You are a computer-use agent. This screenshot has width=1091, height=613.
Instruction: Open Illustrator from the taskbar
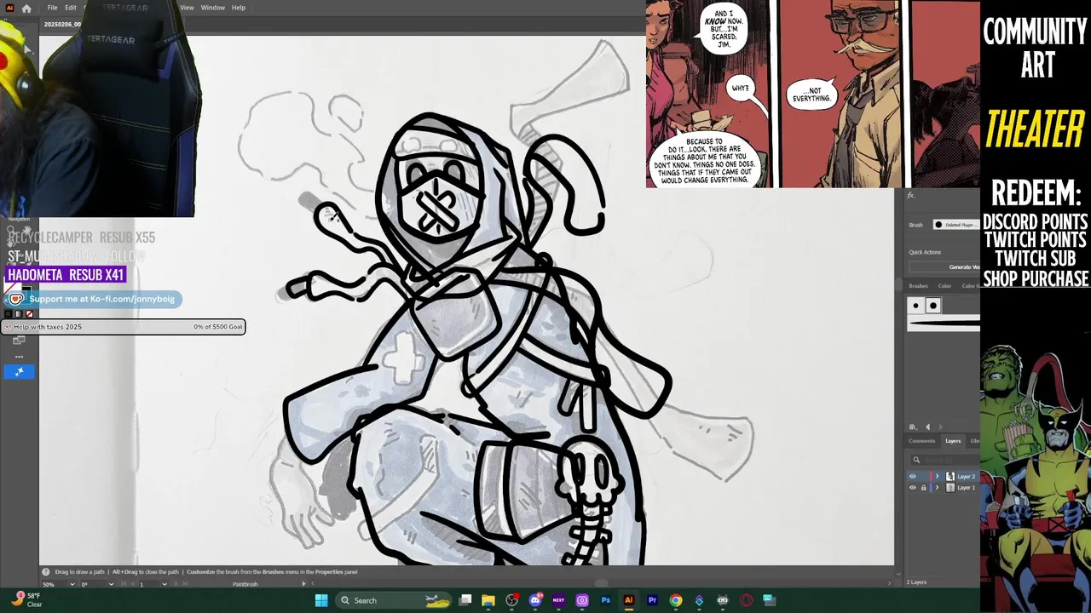[x=628, y=600]
